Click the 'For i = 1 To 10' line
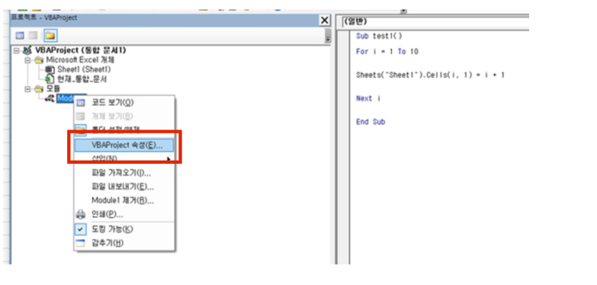This screenshot has width=597, height=285. pyautogui.click(x=387, y=52)
